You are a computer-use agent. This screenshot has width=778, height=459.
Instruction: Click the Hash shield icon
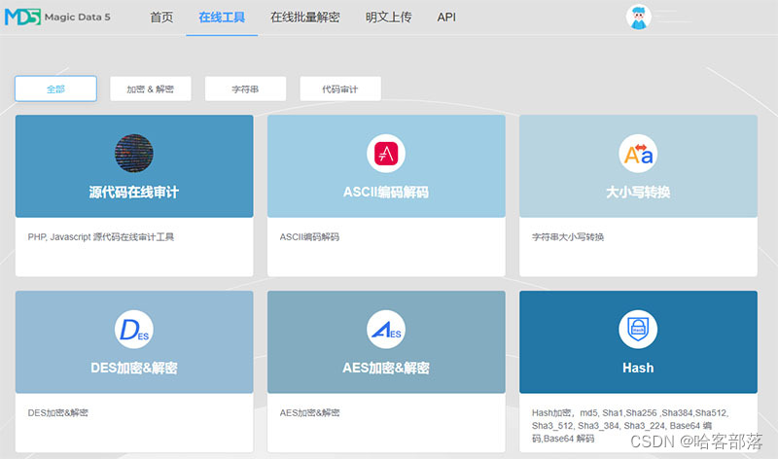(638, 329)
